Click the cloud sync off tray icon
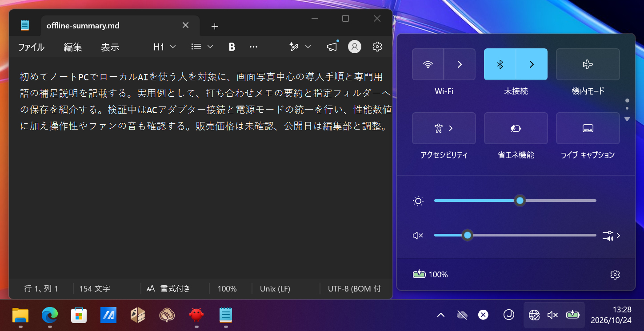This screenshot has height=331, width=644. pos(462,315)
